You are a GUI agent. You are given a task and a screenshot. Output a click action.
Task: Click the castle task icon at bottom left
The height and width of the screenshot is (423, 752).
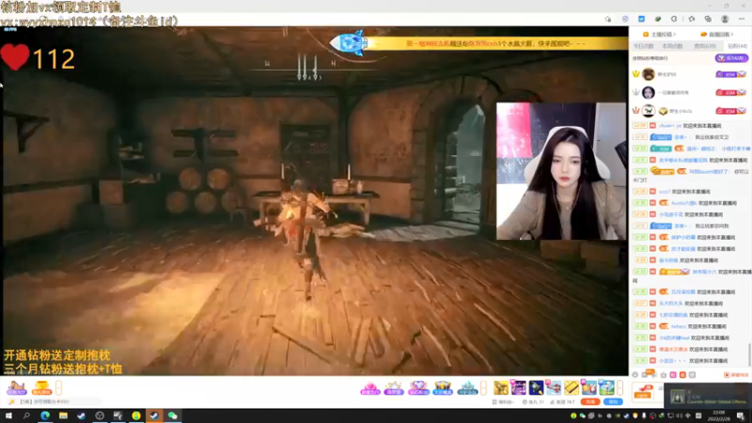tap(16, 387)
